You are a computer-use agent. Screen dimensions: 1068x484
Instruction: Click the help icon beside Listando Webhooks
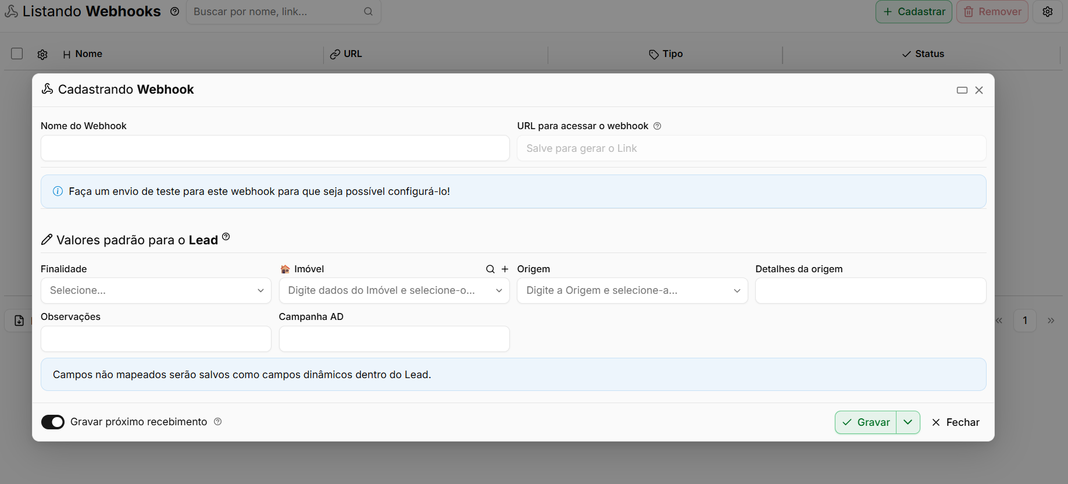pos(174,12)
